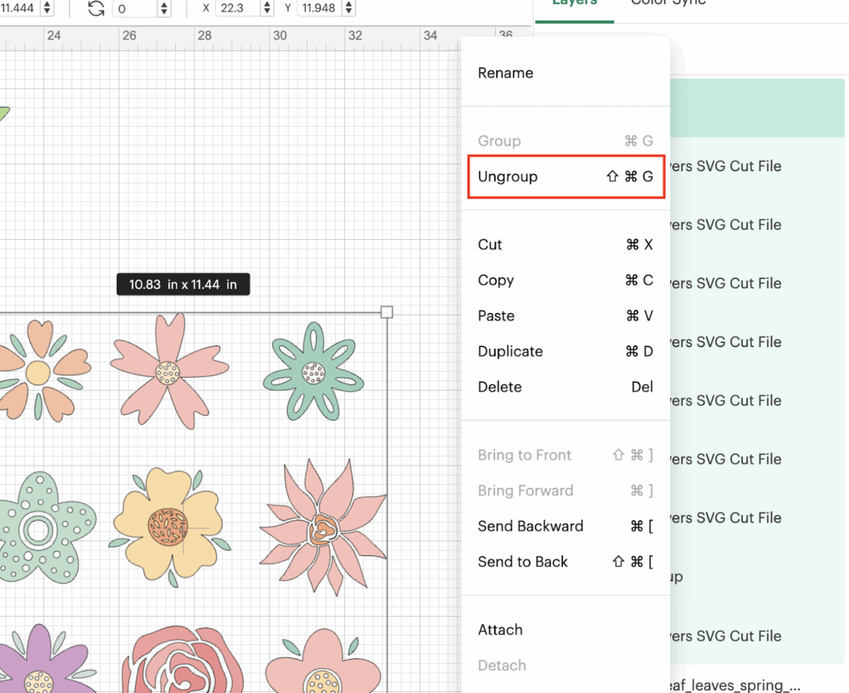The image size is (849, 693).
Task: Choose Cut from the context menu
Action: [490, 245]
